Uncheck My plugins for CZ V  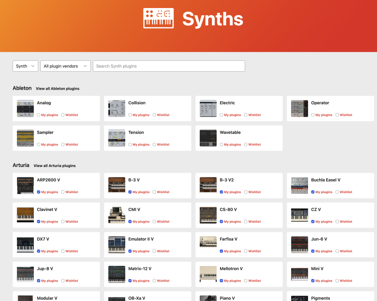313,221
